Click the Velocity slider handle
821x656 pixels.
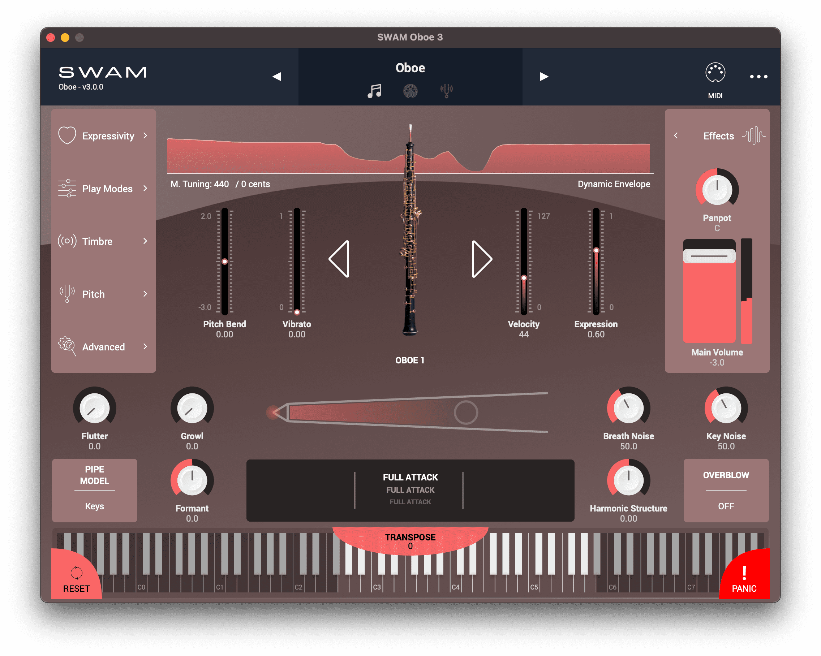pyautogui.click(x=524, y=278)
